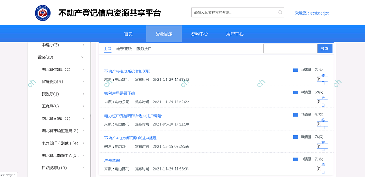Click text 发布时间：2021-11-29 11:38:03
This screenshot has height=177, width=365.
tap(162, 169)
